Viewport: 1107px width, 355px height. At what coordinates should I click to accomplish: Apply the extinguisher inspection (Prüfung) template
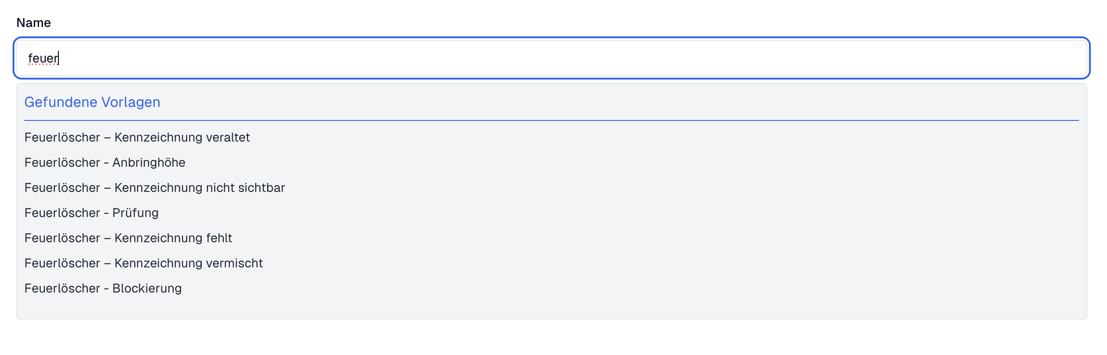pyautogui.click(x=91, y=213)
